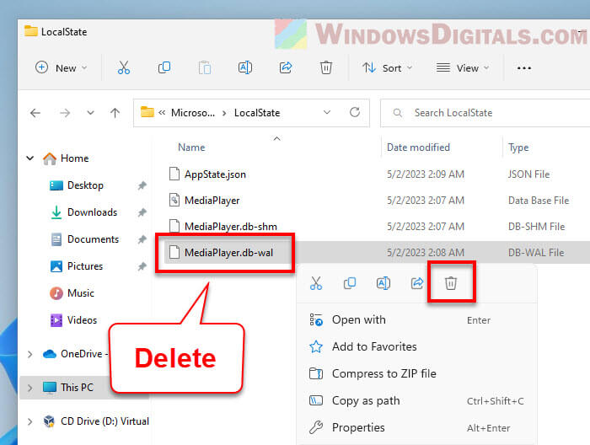Select Open with in the context menu
The width and height of the screenshot is (590, 445).
416,319
